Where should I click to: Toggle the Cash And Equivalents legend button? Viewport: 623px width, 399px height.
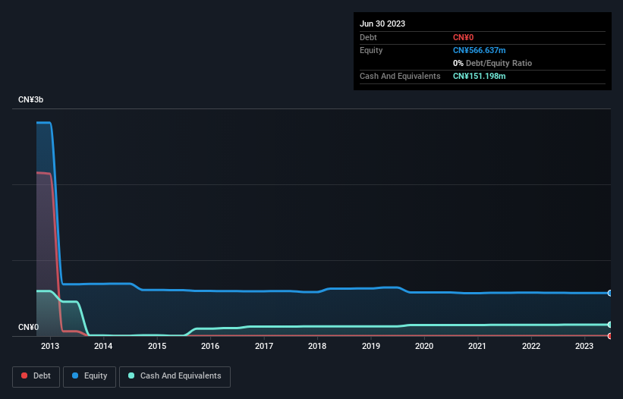tap(175, 376)
